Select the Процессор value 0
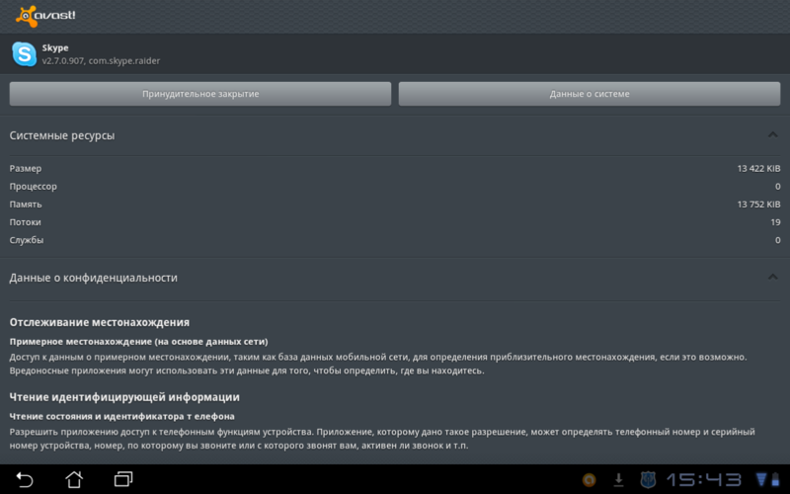Screen dimensions: 790x494 [777, 187]
